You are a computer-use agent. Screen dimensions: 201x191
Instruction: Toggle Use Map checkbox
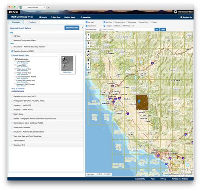tap(87, 22)
